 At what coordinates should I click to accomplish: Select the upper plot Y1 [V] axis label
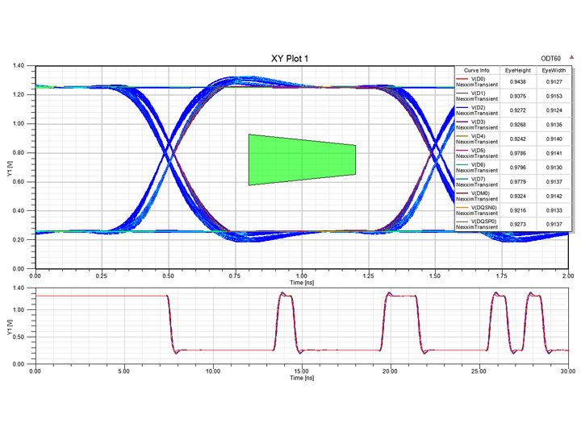click(x=10, y=166)
